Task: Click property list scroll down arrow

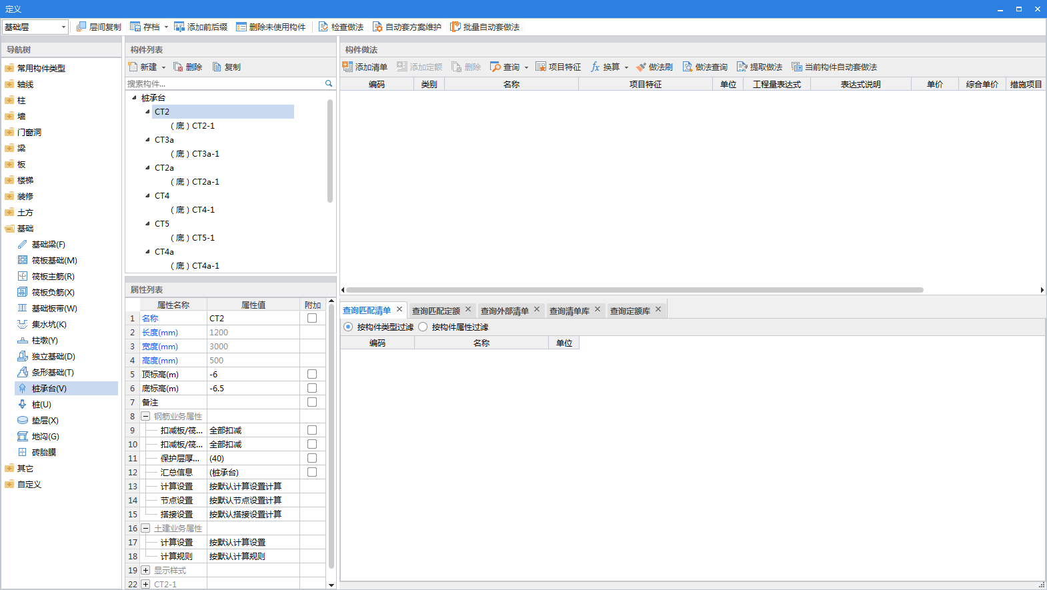Action: click(331, 585)
